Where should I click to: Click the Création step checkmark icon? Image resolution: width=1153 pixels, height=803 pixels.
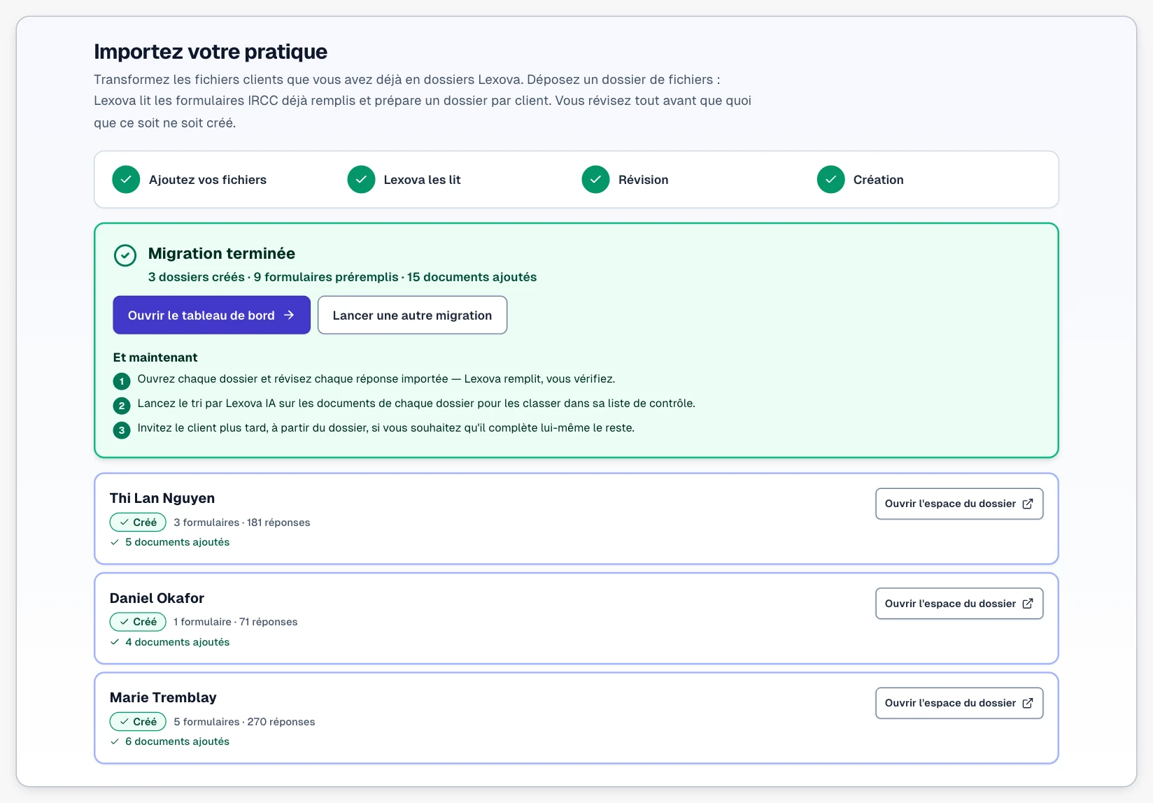[x=830, y=180]
